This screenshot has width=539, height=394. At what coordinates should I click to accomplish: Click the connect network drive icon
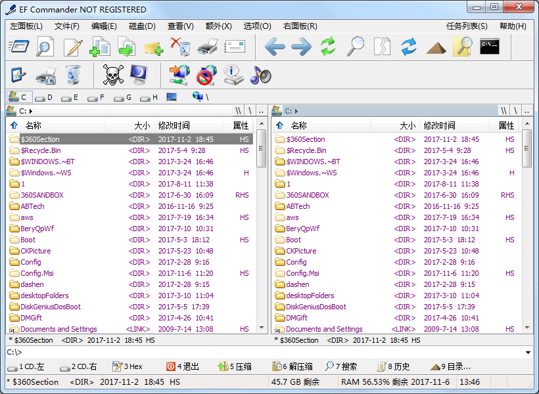179,75
